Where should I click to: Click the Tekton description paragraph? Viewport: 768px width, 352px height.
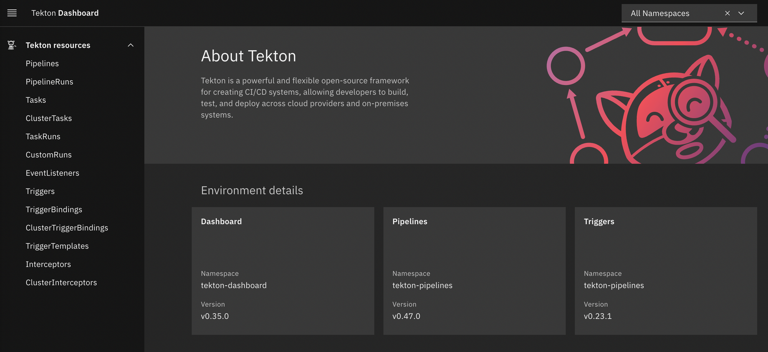click(305, 98)
